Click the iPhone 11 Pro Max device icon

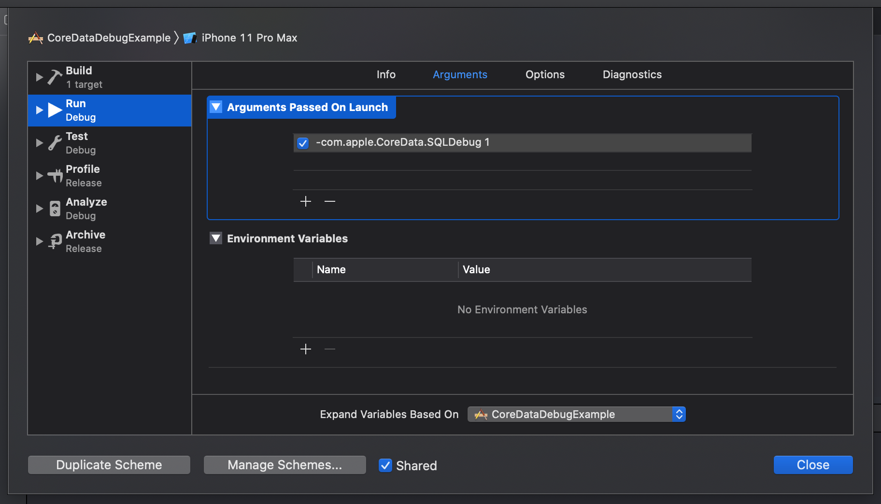pyautogui.click(x=190, y=38)
